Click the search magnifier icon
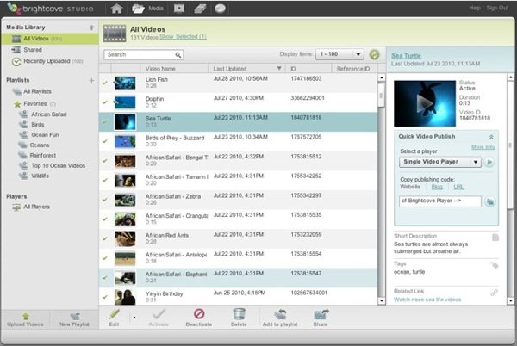The width and height of the screenshot is (517, 346). tap(178, 55)
